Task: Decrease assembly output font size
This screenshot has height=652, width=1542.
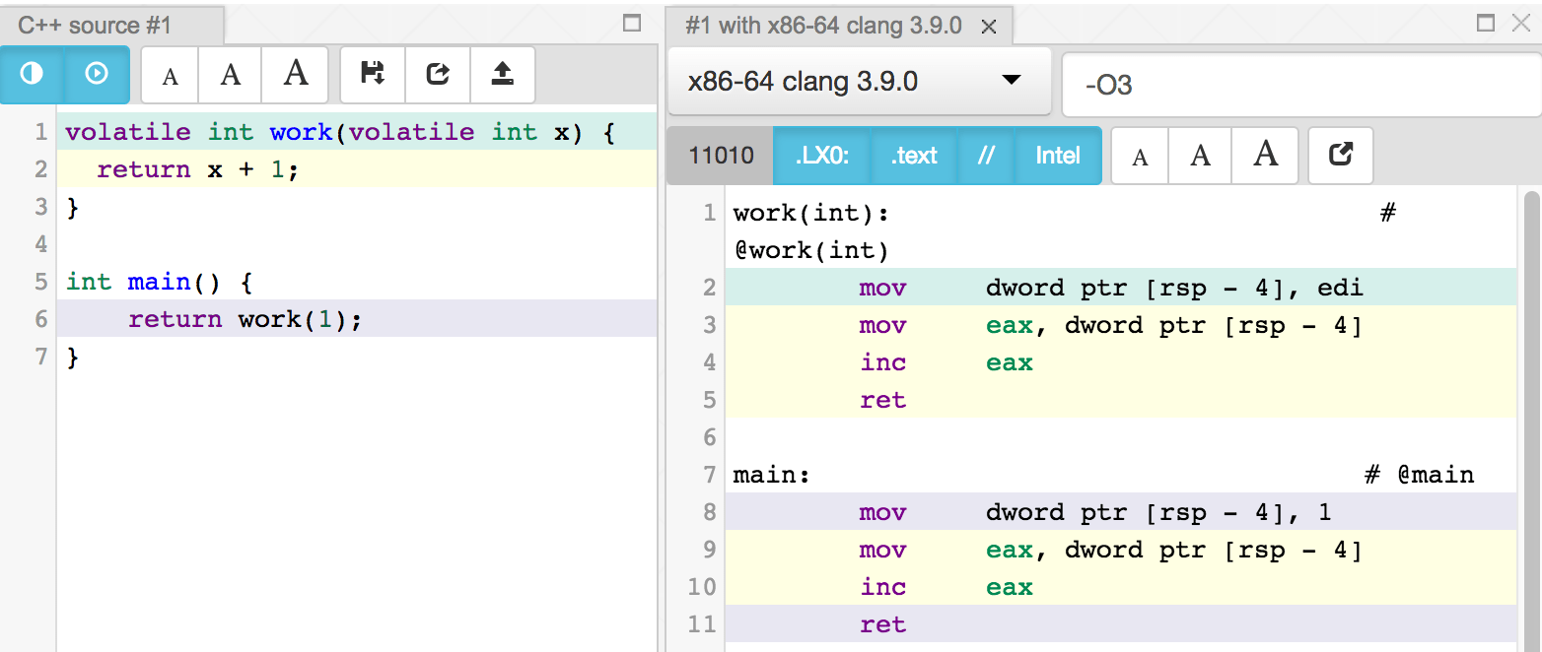Action: click(1139, 155)
